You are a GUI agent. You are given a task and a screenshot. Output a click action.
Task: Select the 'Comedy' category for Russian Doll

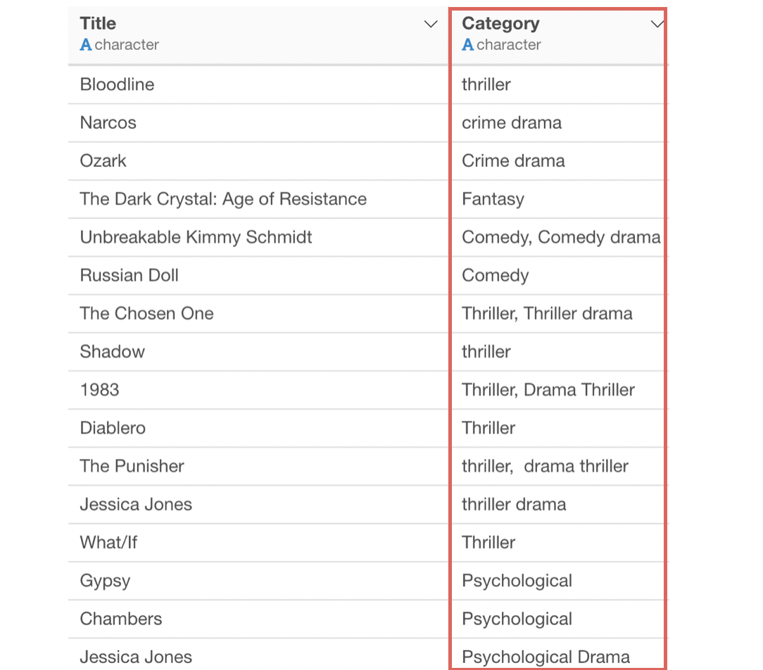(559, 275)
